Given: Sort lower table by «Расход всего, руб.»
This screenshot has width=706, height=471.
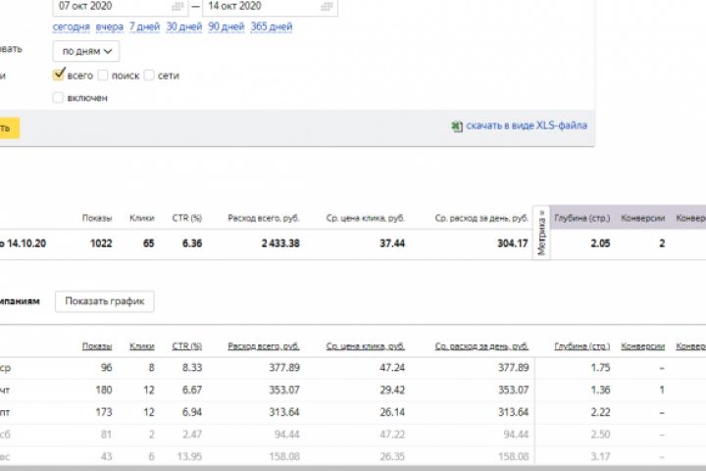Looking at the screenshot, I should point(264,346).
